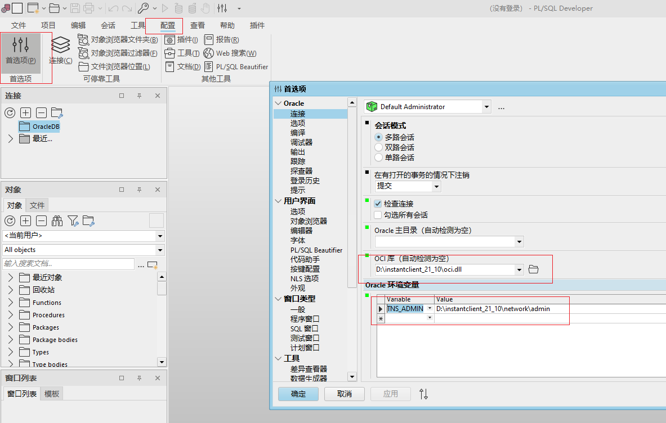Expand the 最近... connections folder
Viewport: 666px width, 423px height.
(11, 139)
